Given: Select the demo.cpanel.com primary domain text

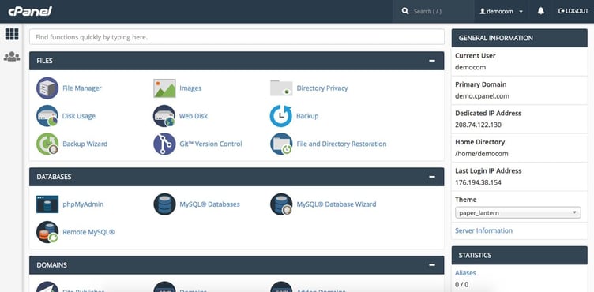Looking at the screenshot, I should pyautogui.click(x=482, y=96).
